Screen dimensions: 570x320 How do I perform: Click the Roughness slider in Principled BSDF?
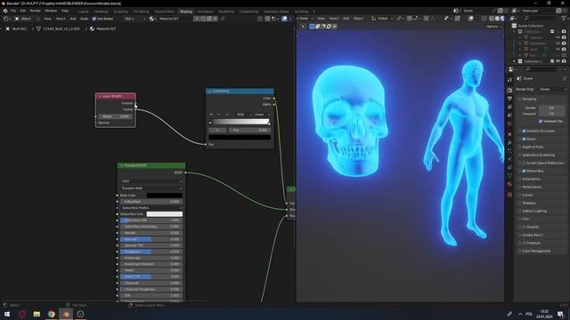tap(151, 252)
